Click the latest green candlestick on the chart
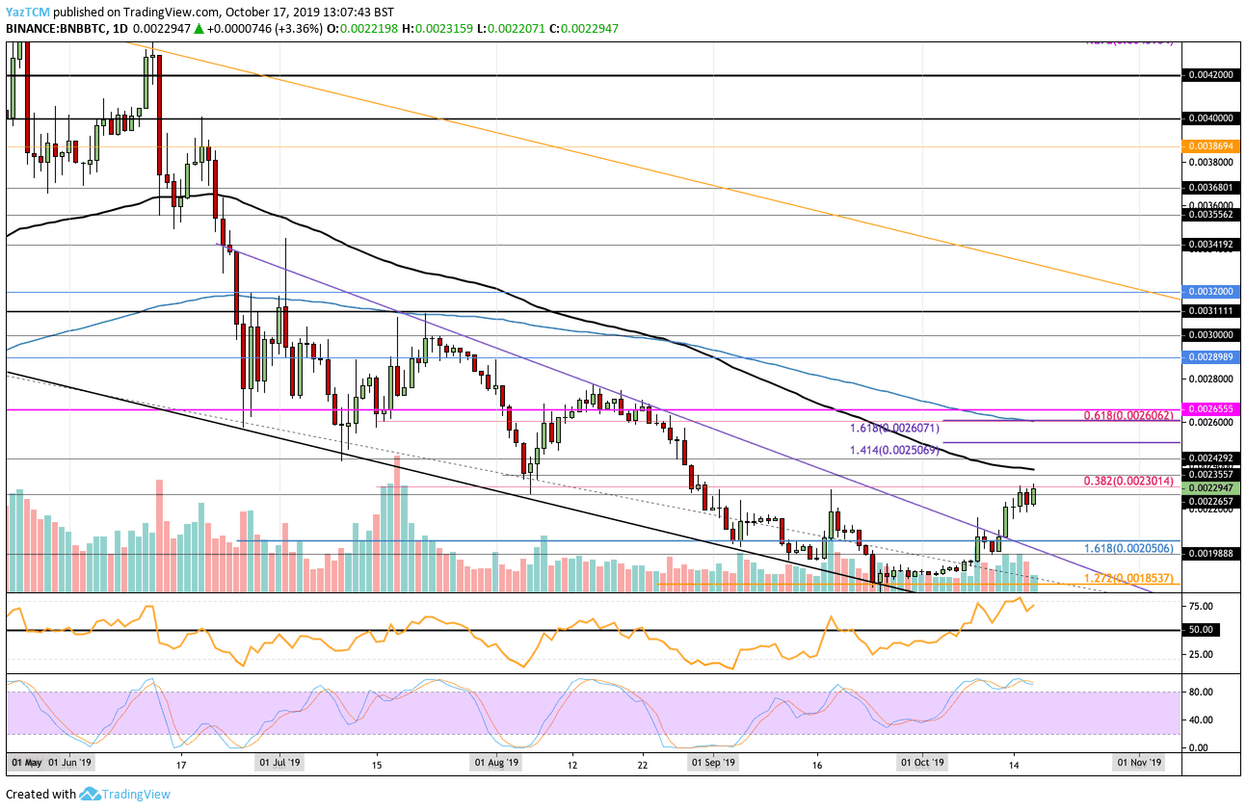The height and width of the screenshot is (811, 1247). [x=1034, y=494]
